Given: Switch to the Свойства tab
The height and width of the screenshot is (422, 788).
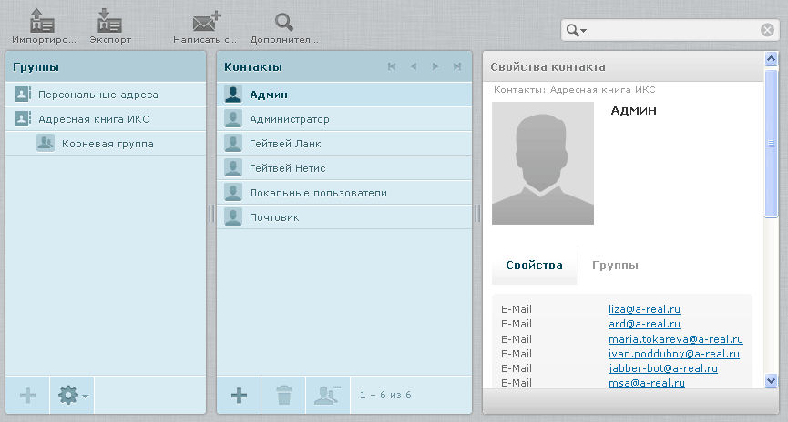Looking at the screenshot, I should (534, 266).
